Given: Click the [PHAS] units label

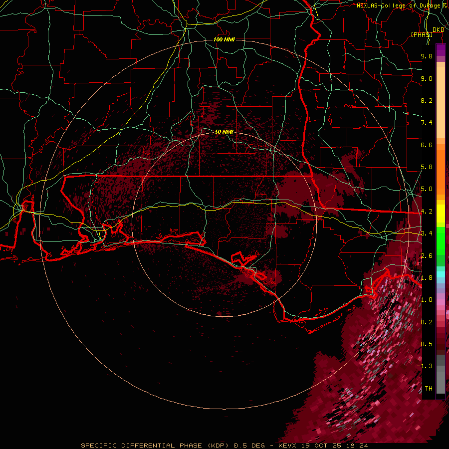Looking at the screenshot, I should (422, 34).
